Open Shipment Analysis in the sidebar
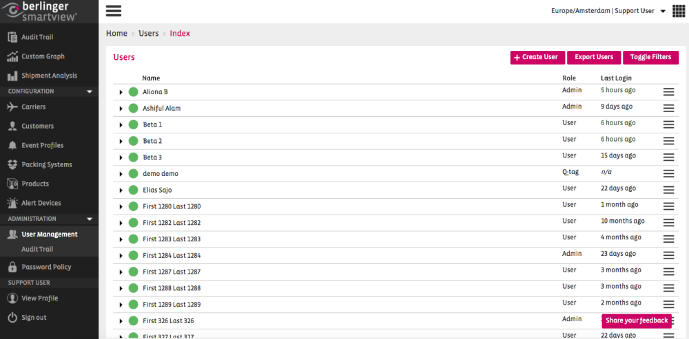689x339 pixels. (x=49, y=76)
